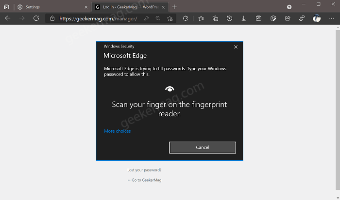
Task: Open the user profile avatar
Action: click(317, 18)
